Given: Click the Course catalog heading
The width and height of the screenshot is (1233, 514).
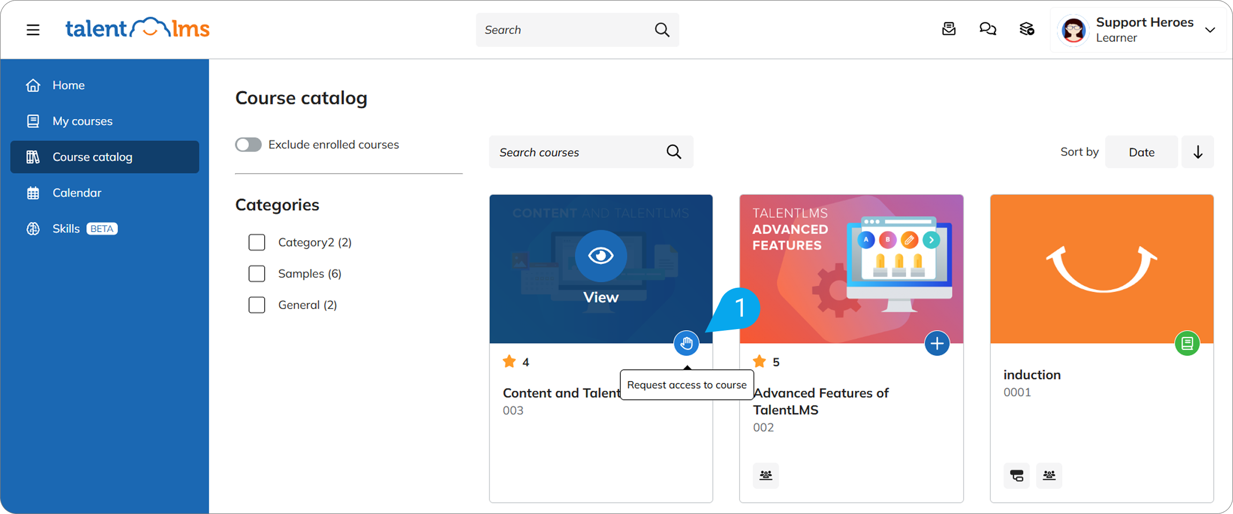Looking at the screenshot, I should coord(301,98).
